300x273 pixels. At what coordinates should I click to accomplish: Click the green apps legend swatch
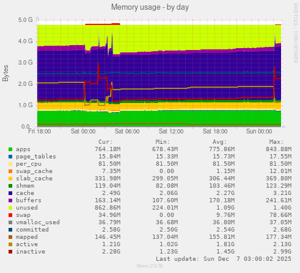pyautogui.click(x=10, y=149)
